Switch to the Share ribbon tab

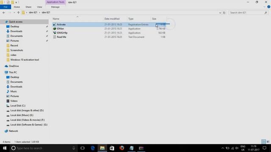click(x=28, y=7)
